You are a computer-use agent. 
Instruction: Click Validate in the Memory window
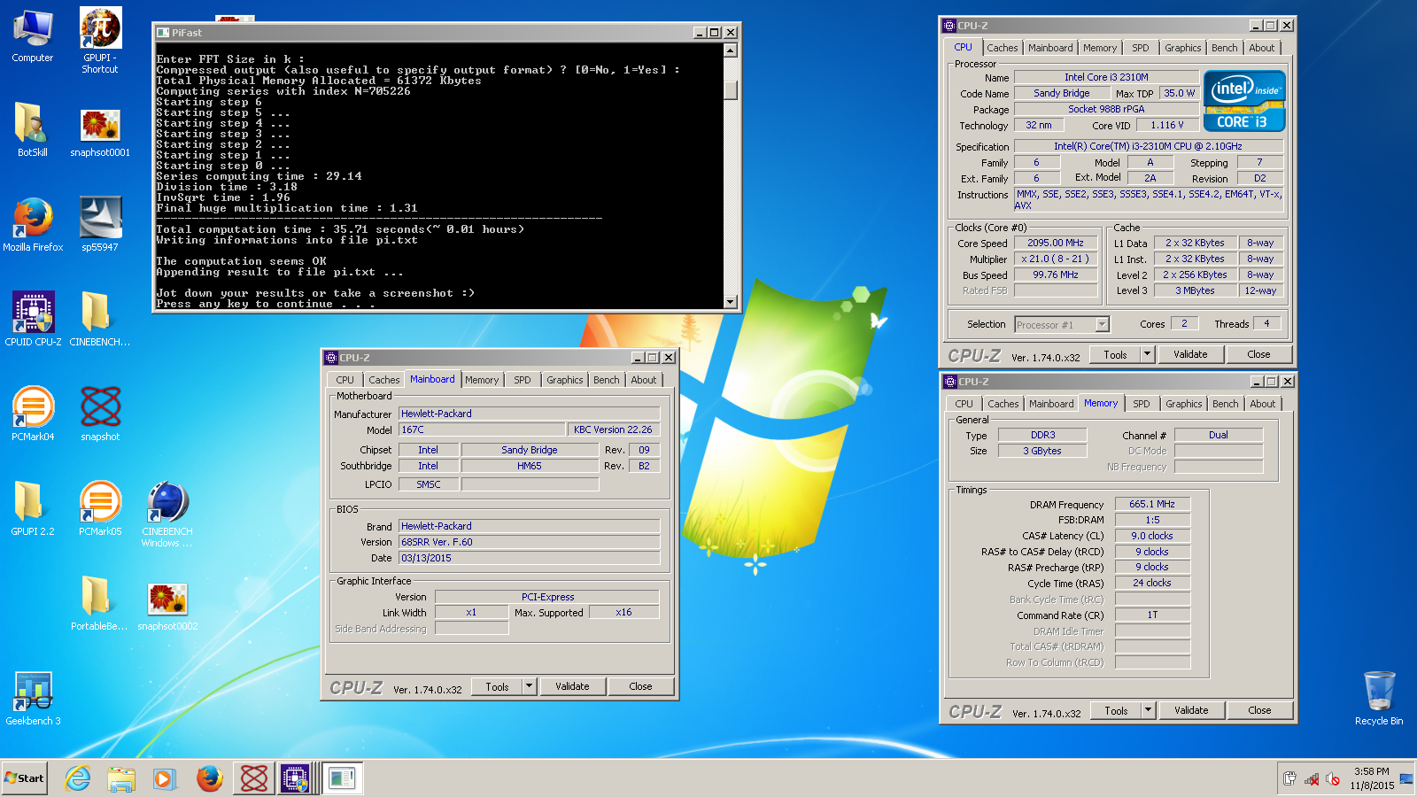(1191, 710)
